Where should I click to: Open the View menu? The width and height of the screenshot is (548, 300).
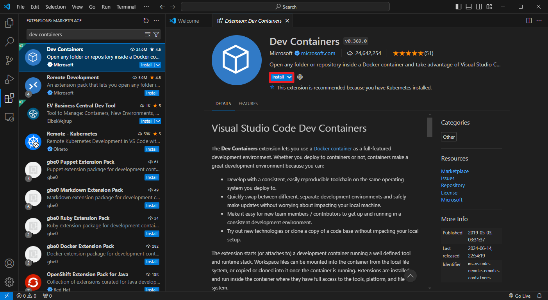(x=77, y=7)
